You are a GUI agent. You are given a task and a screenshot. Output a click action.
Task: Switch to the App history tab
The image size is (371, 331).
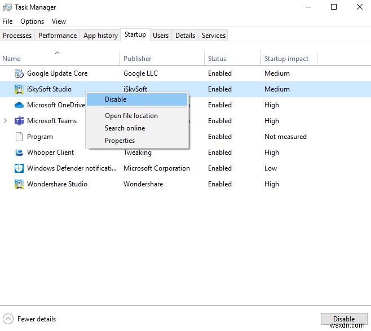click(x=100, y=36)
